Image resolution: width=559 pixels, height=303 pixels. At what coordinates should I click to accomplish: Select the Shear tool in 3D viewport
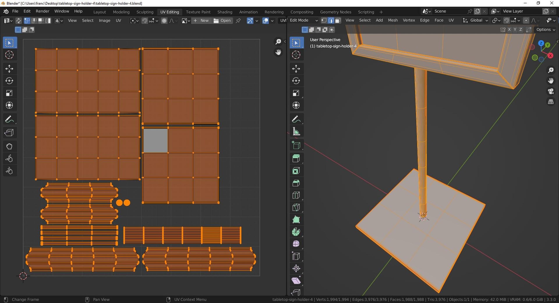click(x=296, y=281)
